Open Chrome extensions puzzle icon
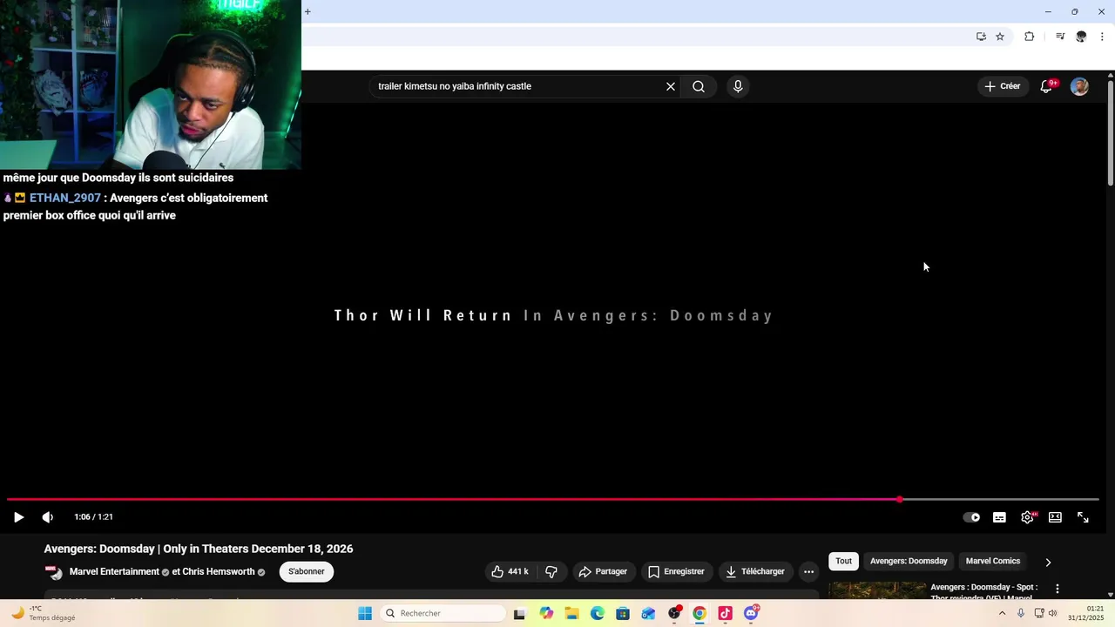This screenshot has height=627, width=1115. pyautogui.click(x=1029, y=37)
